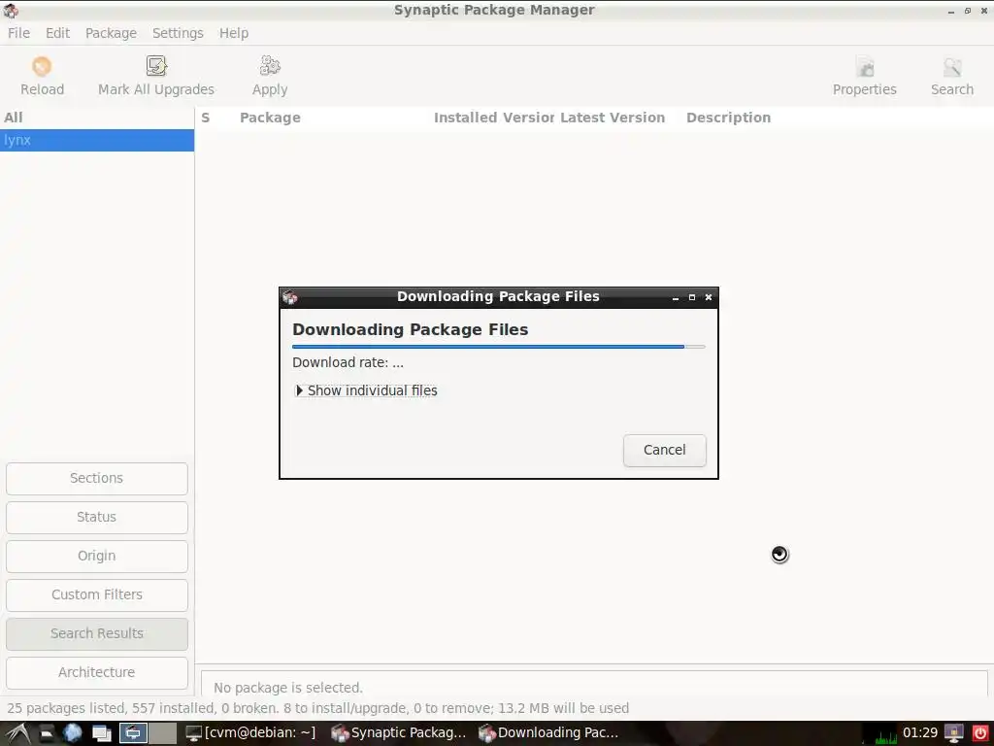This screenshot has width=994, height=746.
Task: Switch to Origin filter view
Action: 97,556
